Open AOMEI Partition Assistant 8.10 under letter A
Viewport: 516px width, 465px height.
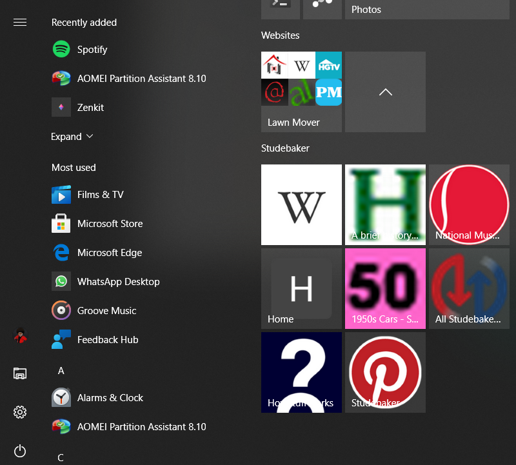tap(129, 426)
